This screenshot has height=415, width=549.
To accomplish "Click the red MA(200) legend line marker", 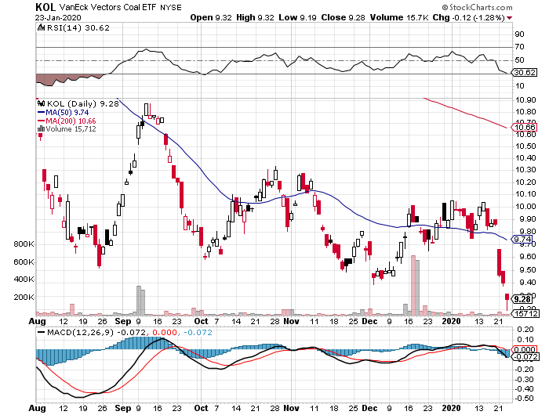I will click(42, 121).
